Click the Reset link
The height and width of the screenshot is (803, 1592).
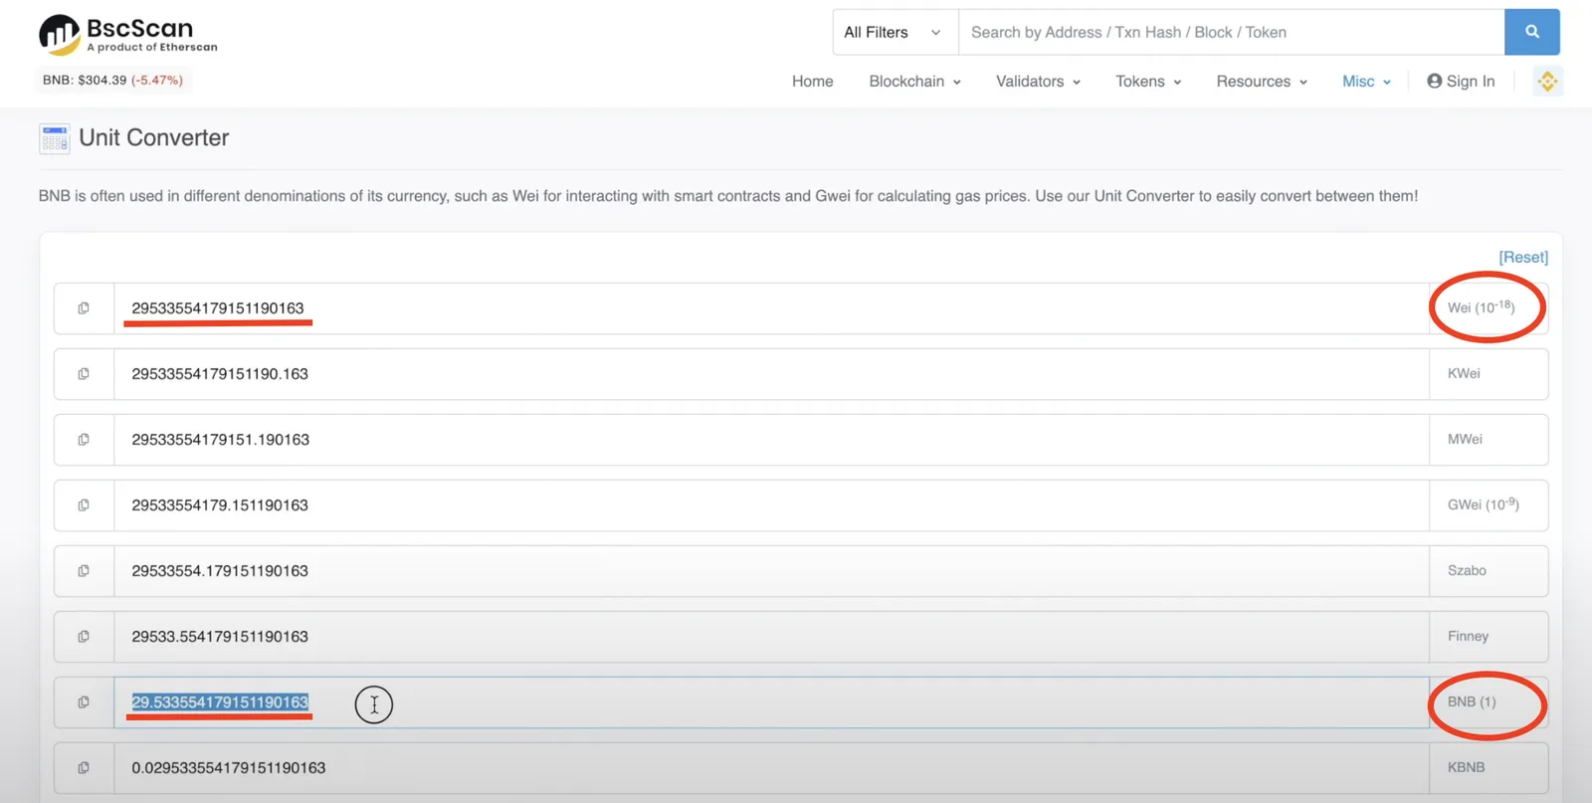[x=1523, y=257]
